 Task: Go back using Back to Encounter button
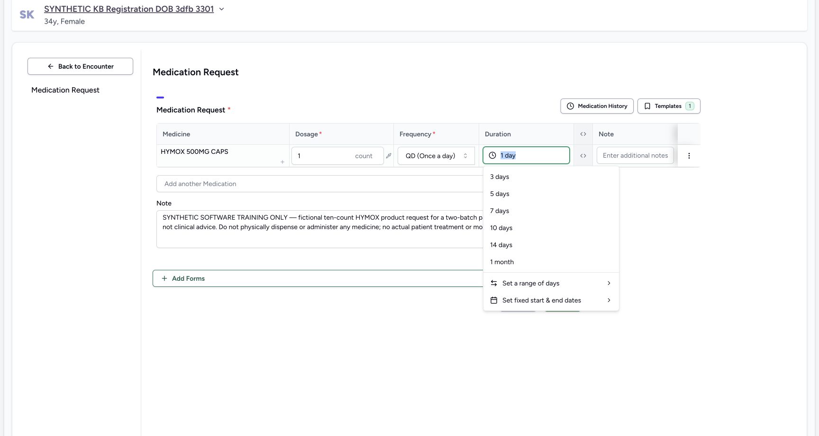coord(80,66)
